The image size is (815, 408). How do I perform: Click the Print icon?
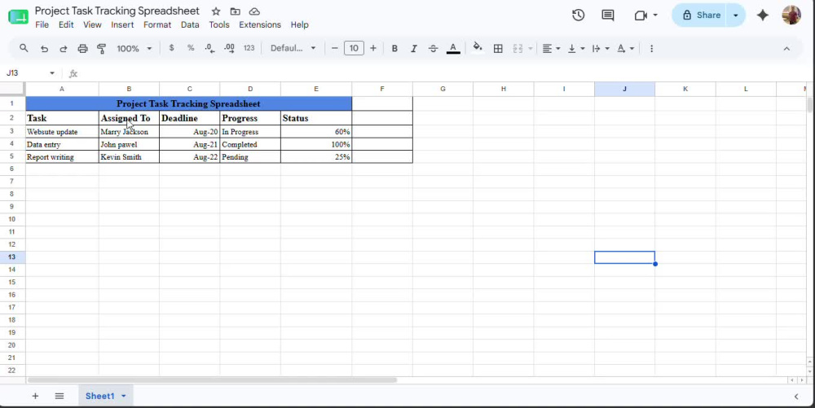(x=82, y=48)
